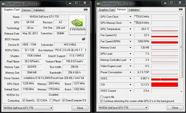Viewport: 186px width, 113px height.
Task: Click the camera screenshot icon in Sensors window
Action: click(x=181, y=9)
